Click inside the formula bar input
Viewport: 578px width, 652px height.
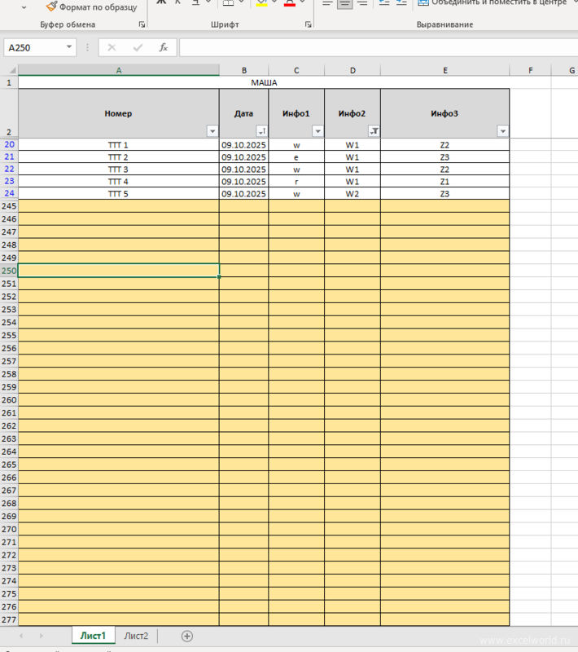pos(366,48)
